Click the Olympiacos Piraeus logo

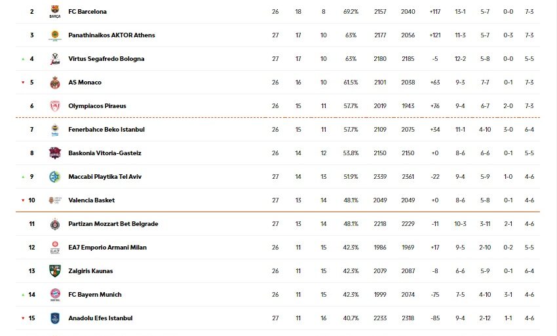tap(55, 106)
